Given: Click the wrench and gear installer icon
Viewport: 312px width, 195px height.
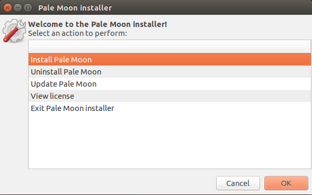Looking at the screenshot, I should pos(14,31).
